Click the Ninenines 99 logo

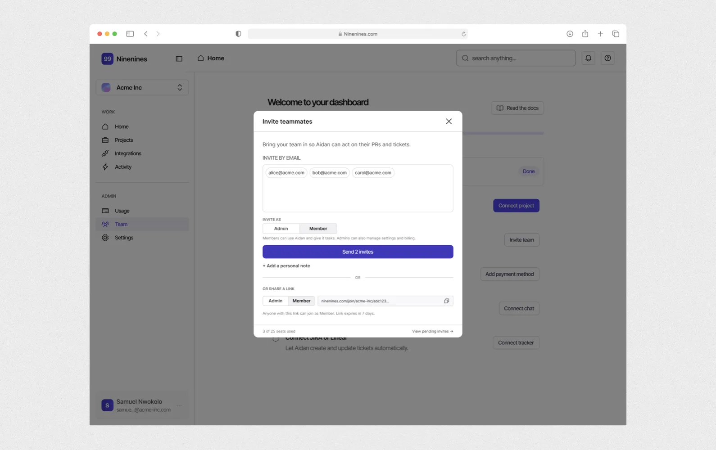click(107, 59)
